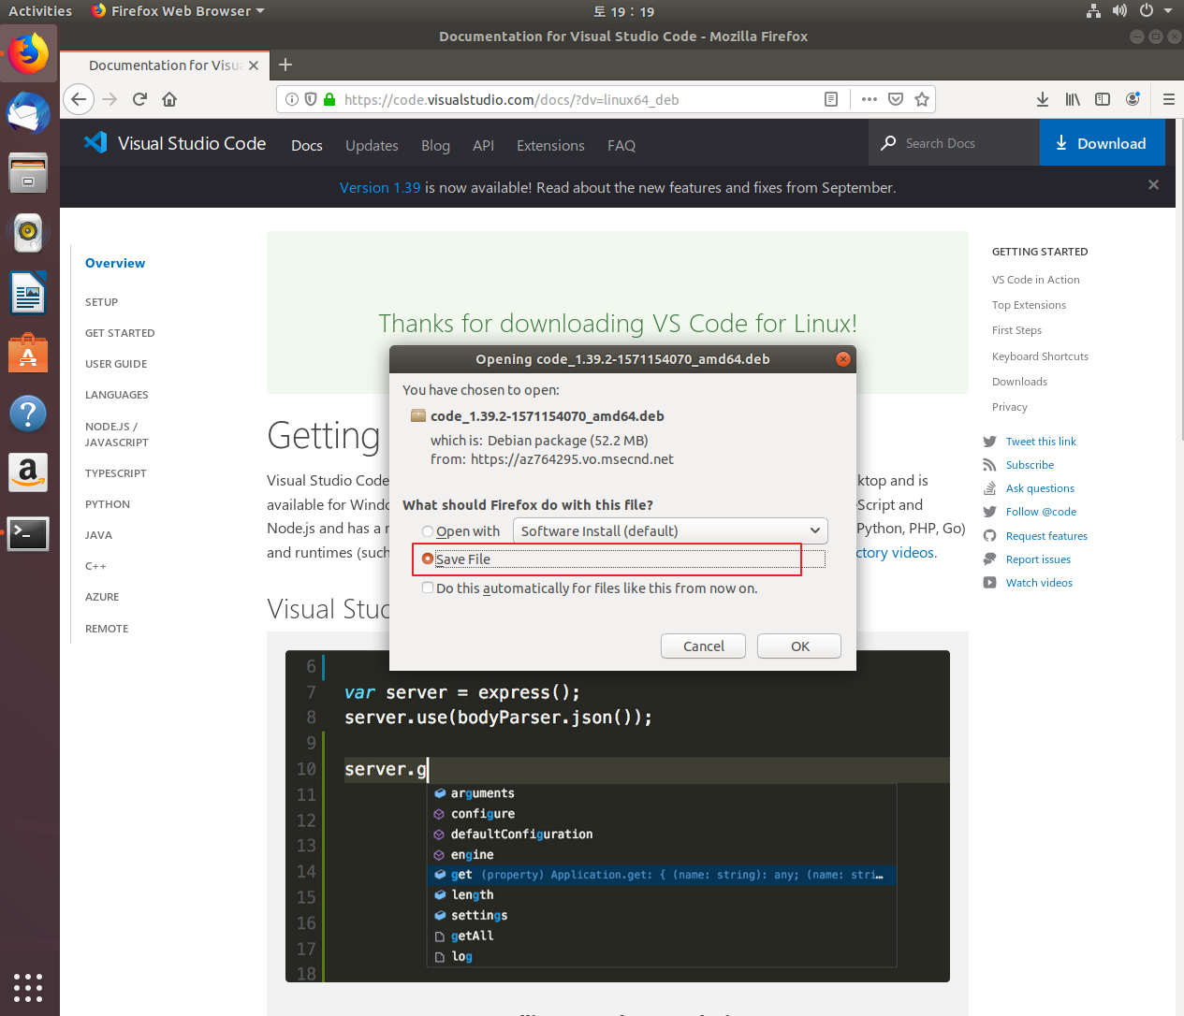Open LibreOffice Writer from the dock
Screen dimensions: 1184x1016
coord(28,293)
